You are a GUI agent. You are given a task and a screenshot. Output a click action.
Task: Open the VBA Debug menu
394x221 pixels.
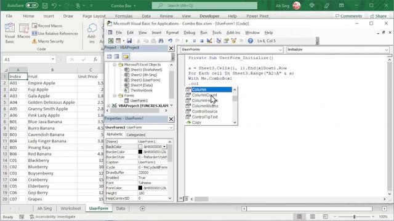[189, 33]
